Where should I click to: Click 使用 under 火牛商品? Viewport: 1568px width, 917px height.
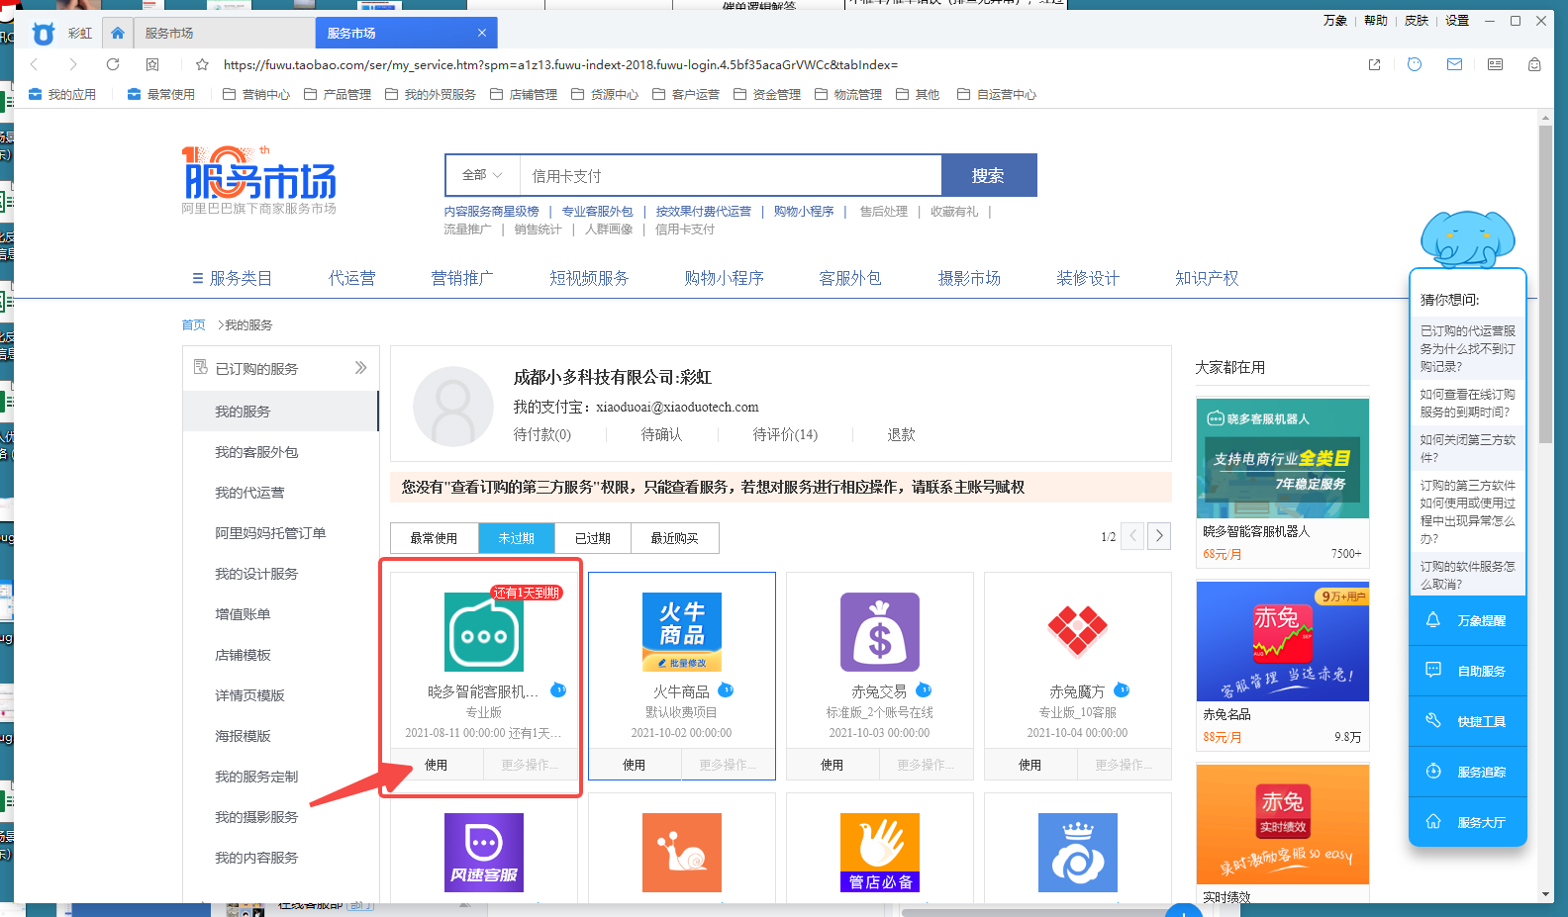coord(635,765)
